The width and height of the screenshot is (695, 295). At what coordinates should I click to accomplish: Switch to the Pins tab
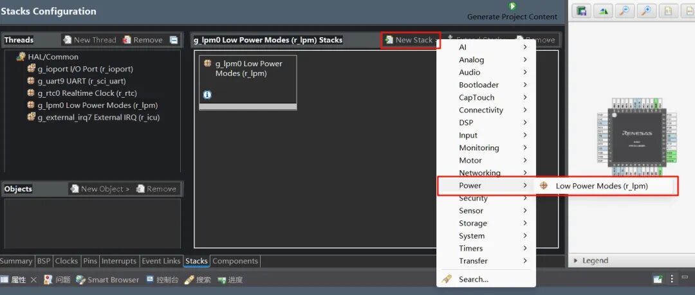(90, 261)
